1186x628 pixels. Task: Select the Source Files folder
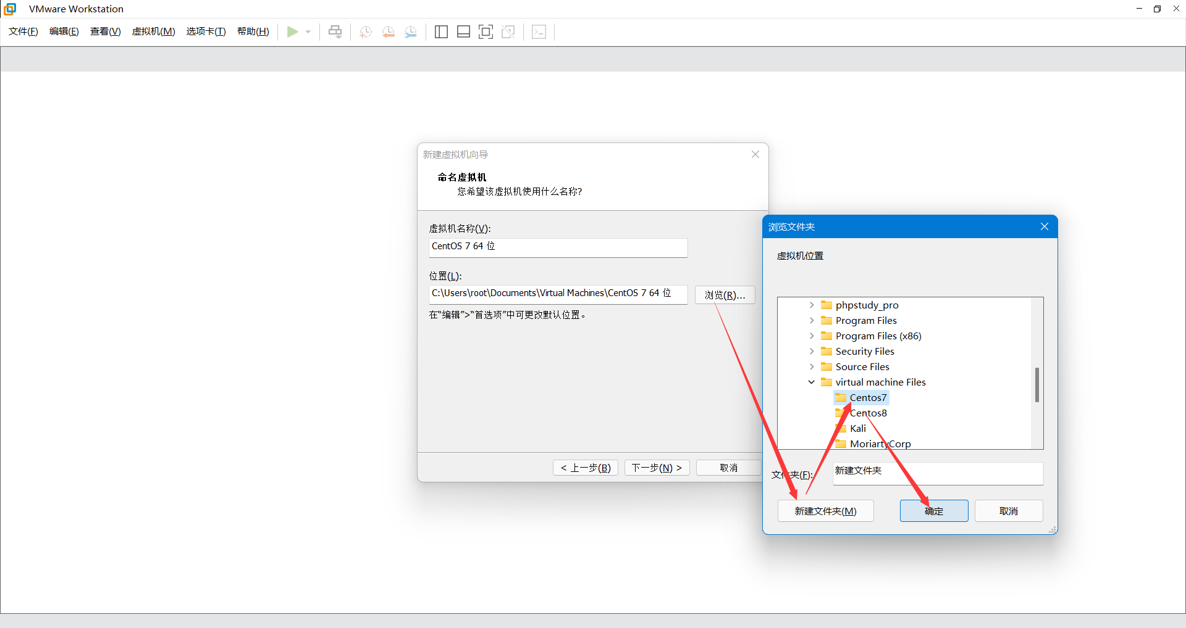click(855, 366)
